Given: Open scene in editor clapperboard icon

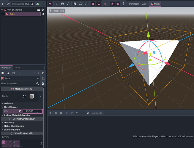Looking at the screenshot, I should point(39,9).
